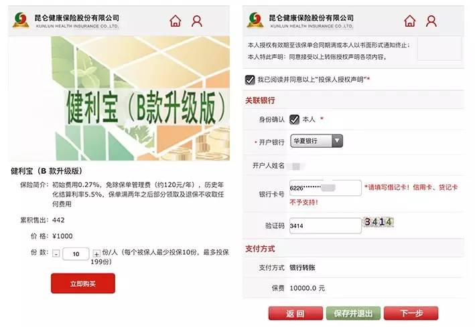Click the green 保存并退出 button
475x327 pixels.
[x=353, y=314]
